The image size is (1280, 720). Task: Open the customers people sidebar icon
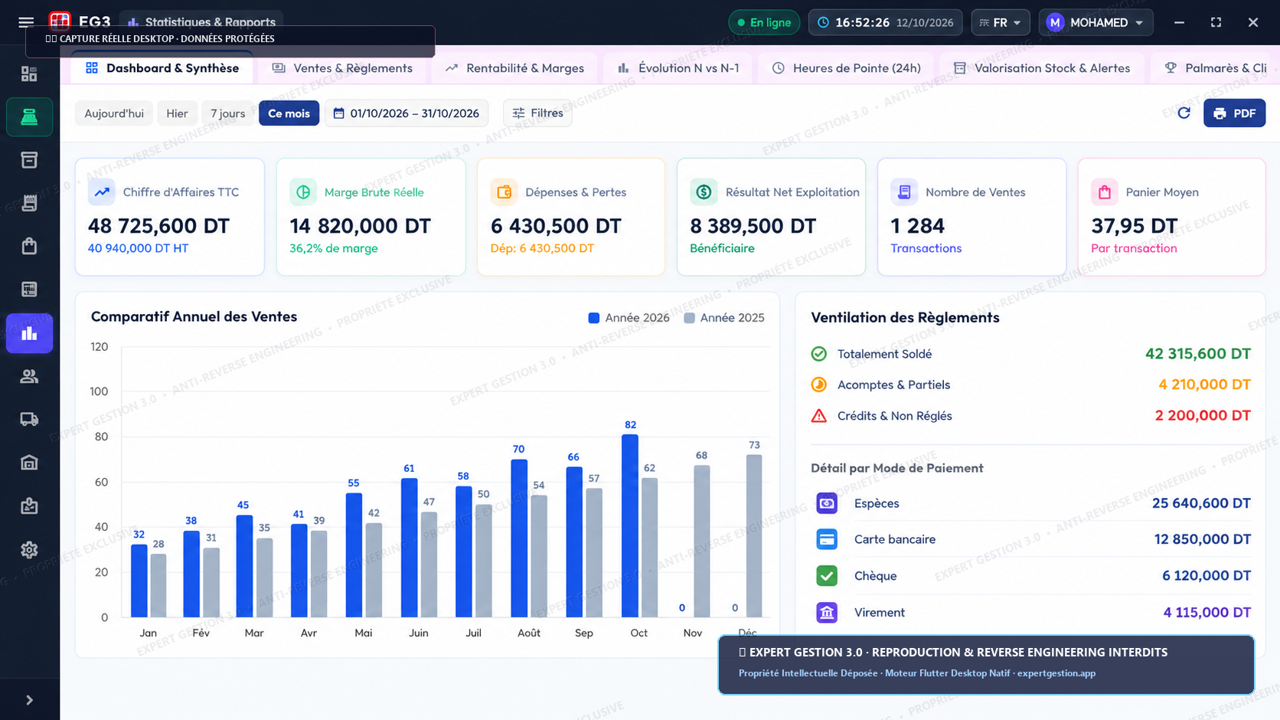click(x=29, y=376)
